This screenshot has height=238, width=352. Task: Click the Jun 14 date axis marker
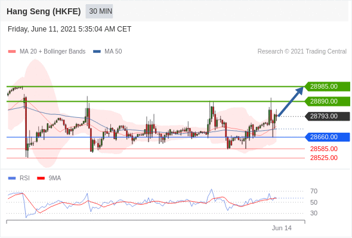(282, 228)
